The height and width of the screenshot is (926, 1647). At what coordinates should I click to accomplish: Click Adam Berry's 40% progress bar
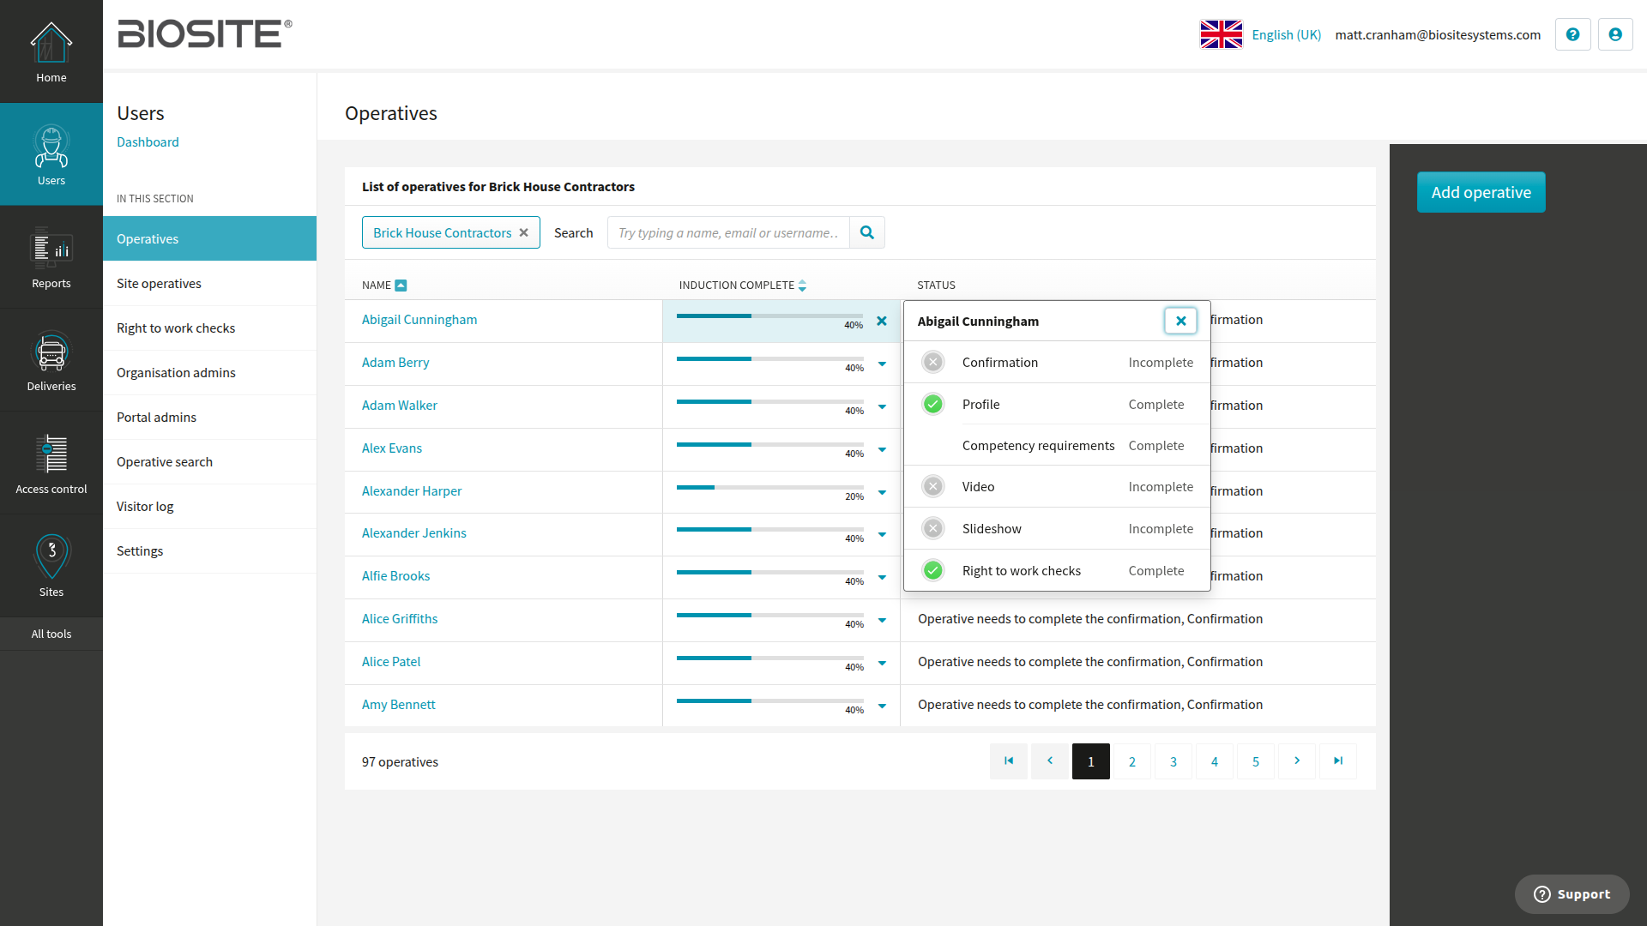[769, 358]
